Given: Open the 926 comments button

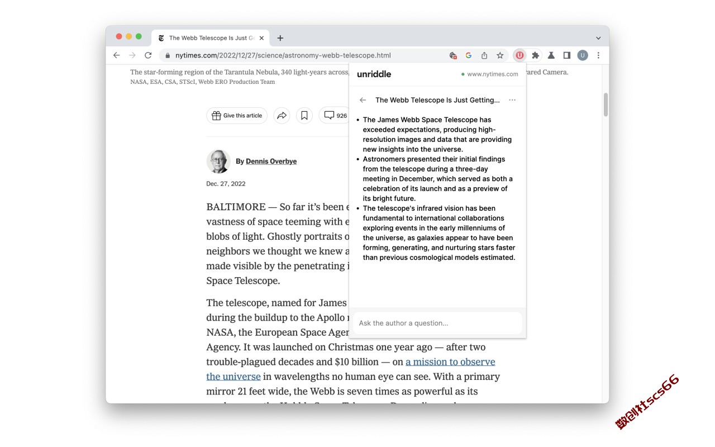Looking at the screenshot, I should 335,116.
